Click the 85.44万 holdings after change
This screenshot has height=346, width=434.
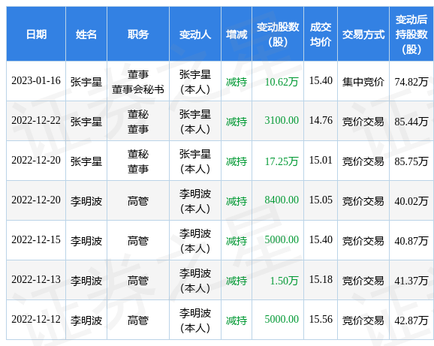pyautogui.click(x=411, y=122)
